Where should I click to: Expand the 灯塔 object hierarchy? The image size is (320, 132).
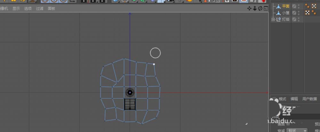[273, 20]
